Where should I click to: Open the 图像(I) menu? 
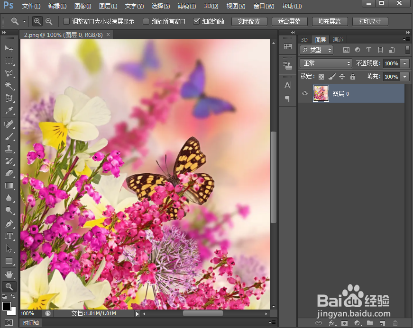pyautogui.click(x=83, y=6)
